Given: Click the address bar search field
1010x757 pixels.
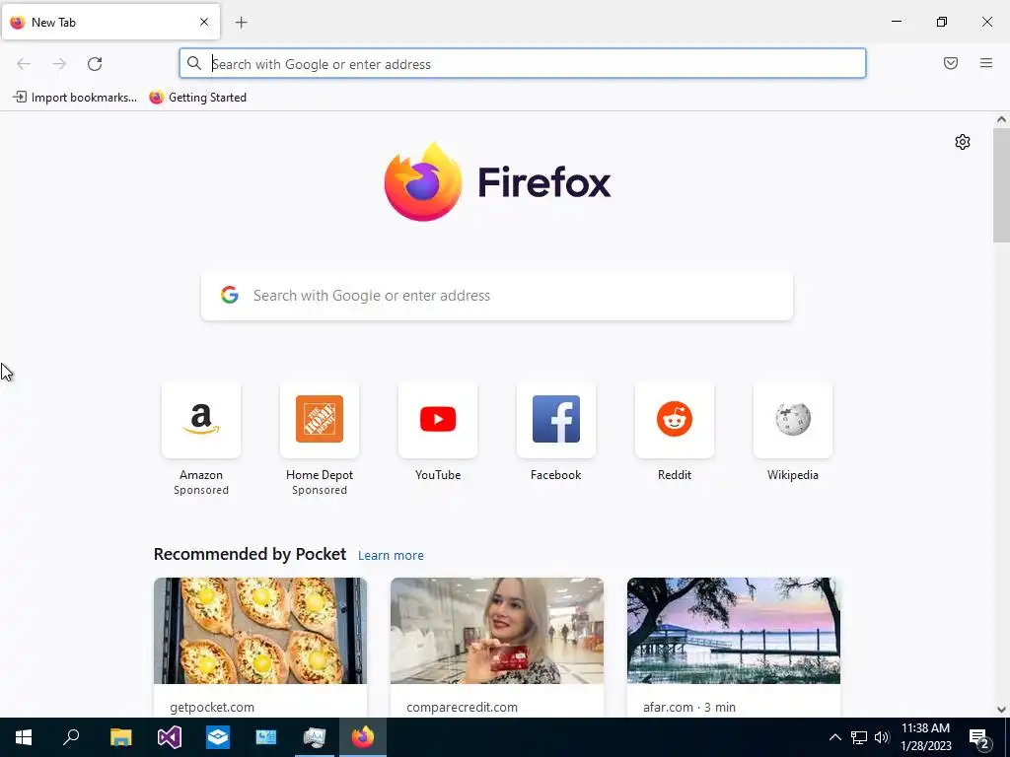Looking at the screenshot, I should 523,64.
